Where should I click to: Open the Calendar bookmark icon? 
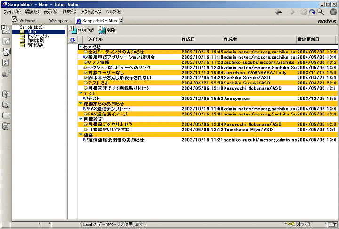(6, 41)
